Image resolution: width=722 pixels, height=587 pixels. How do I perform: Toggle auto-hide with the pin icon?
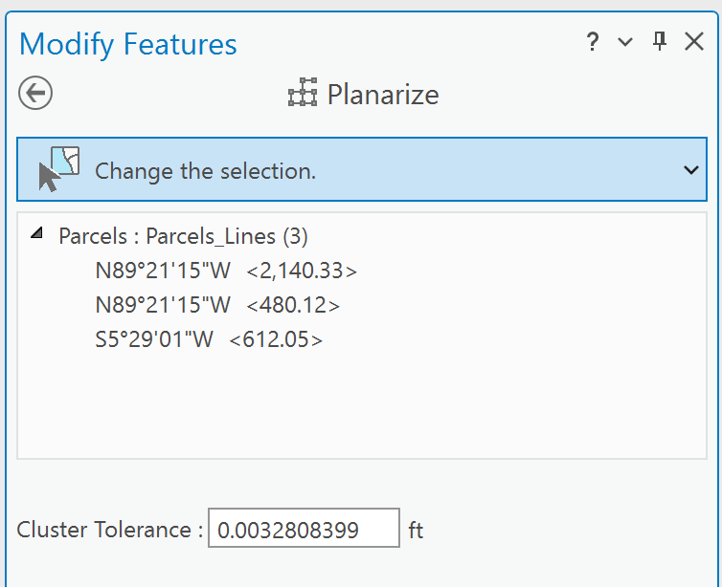(x=659, y=42)
